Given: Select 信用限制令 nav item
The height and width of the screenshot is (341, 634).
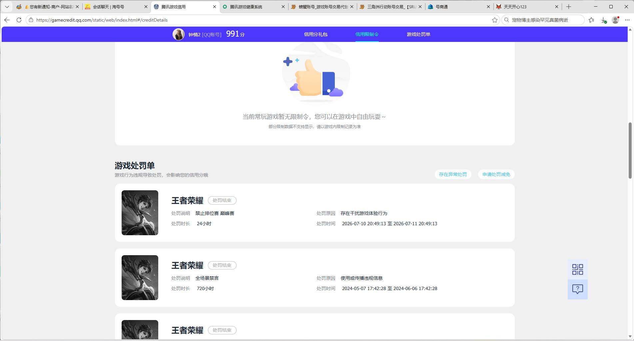Looking at the screenshot, I should click(x=367, y=34).
